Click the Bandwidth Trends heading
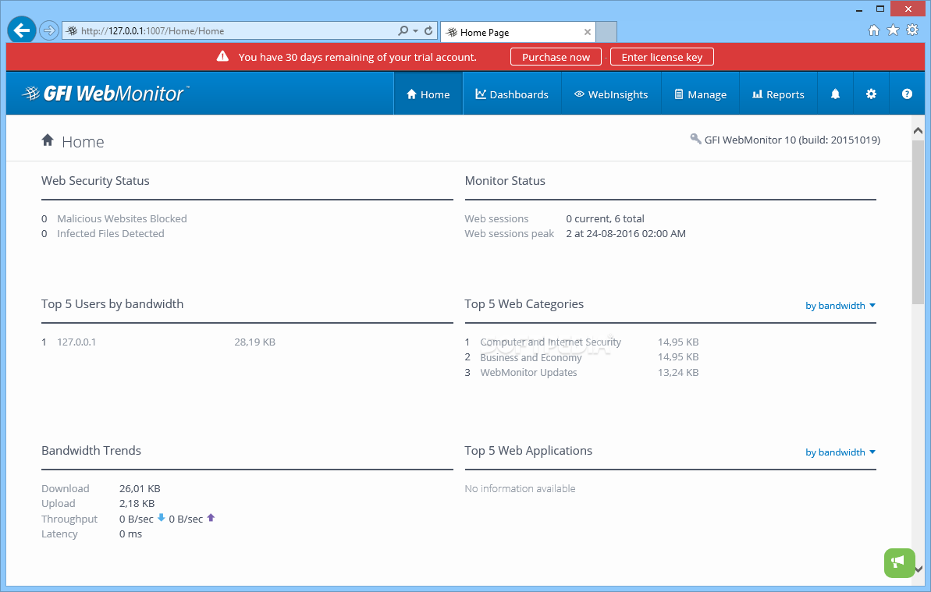The image size is (931, 592). click(x=91, y=451)
